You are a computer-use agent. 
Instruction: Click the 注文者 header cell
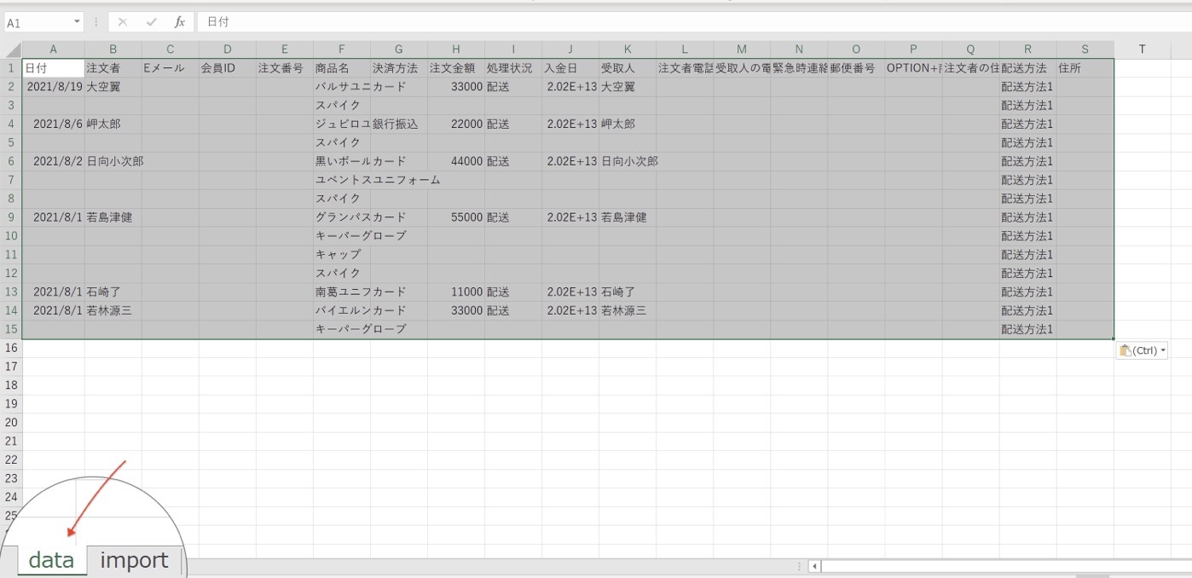click(x=113, y=68)
